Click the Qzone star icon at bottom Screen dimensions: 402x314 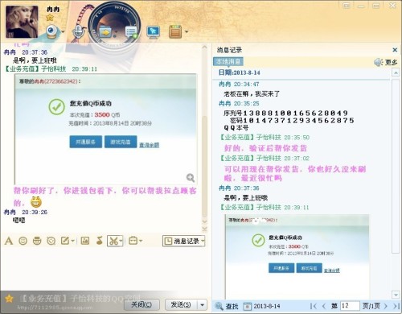(x=9, y=298)
